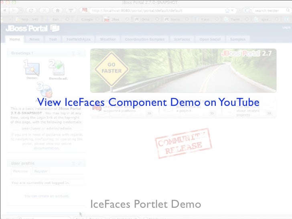Bookmark this page with the star icon

tap(227, 10)
